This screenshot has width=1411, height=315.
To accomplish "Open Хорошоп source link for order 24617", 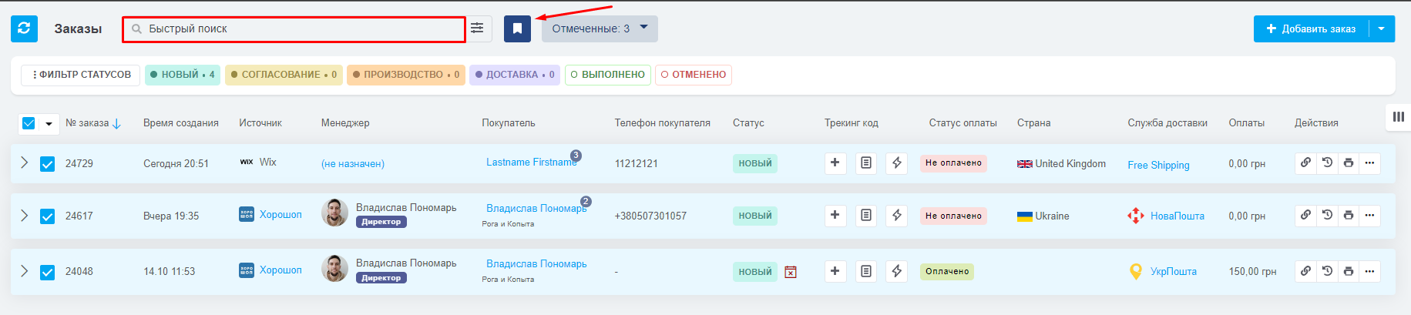I will pyautogui.click(x=281, y=214).
